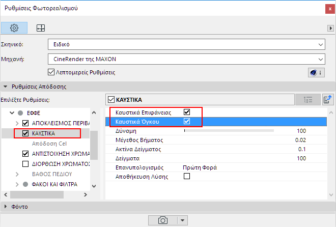Select the ΚΑΥΣΤΙΚΑ tree item
336x227 pixels.
click(x=43, y=133)
